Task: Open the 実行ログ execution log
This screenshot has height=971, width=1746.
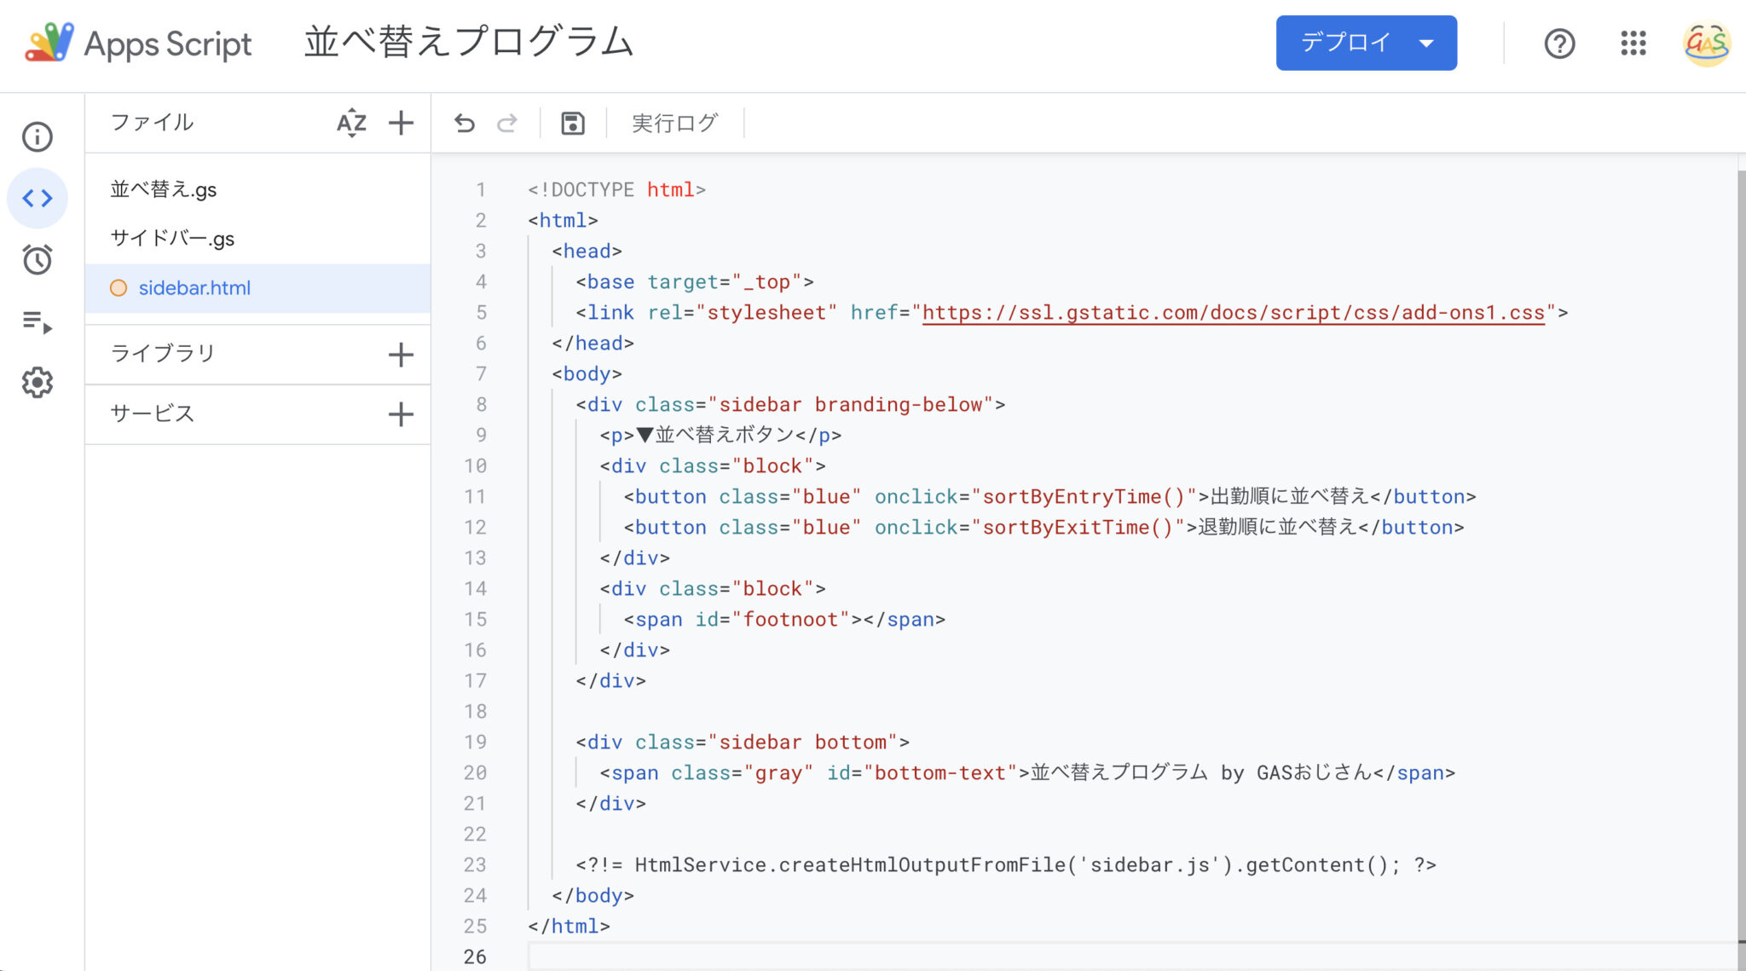Action: pos(673,123)
